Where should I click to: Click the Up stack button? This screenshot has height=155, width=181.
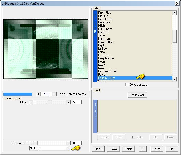[156, 137]
